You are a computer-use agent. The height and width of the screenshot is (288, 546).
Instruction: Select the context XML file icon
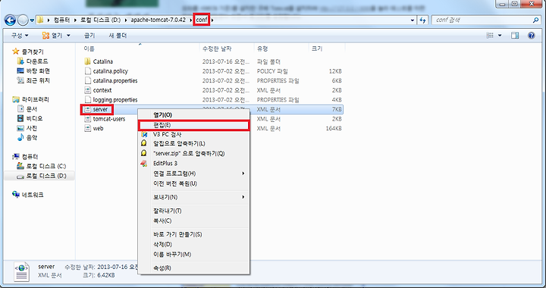(x=88, y=90)
